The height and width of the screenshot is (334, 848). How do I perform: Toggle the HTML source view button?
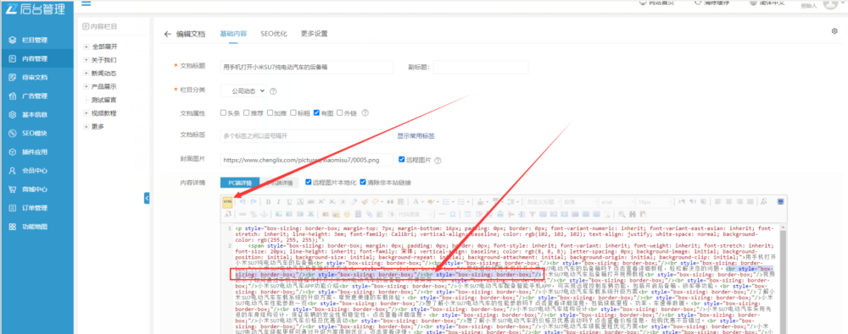(x=227, y=202)
